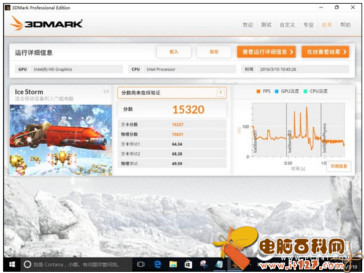Click the IceStormGT2 marker on chart
The image size is (364, 273).
coord(289,141)
